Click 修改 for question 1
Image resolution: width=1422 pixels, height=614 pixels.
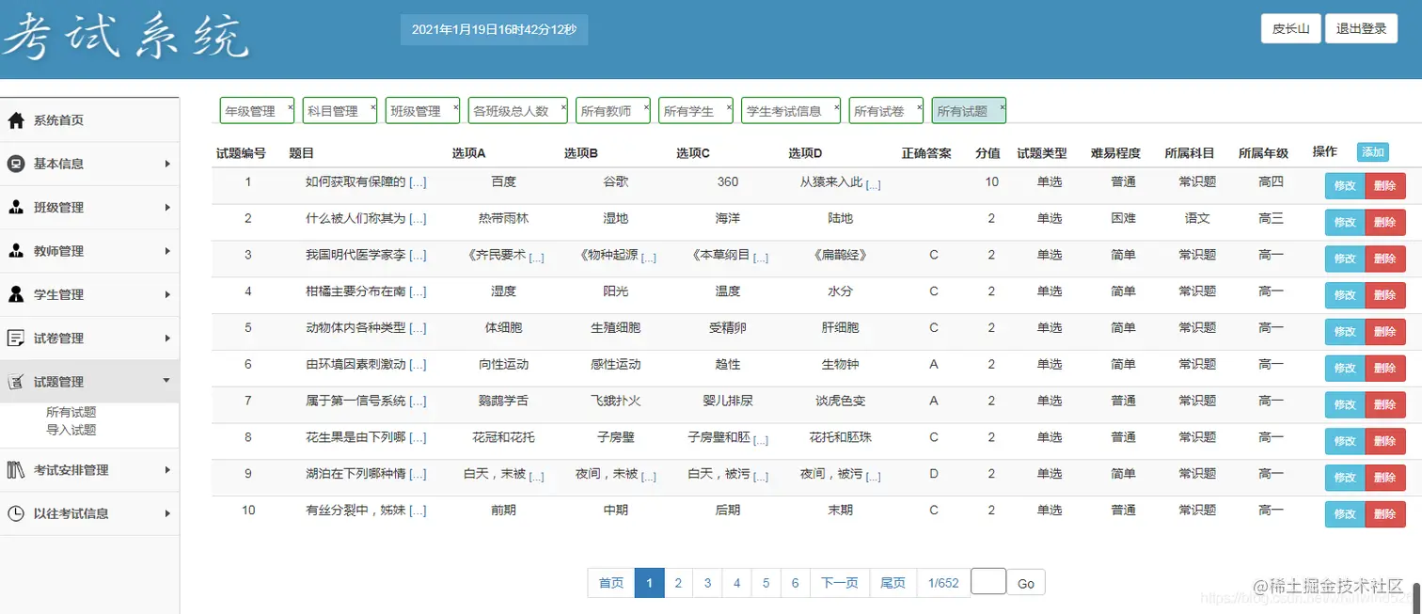(x=1345, y=186)
